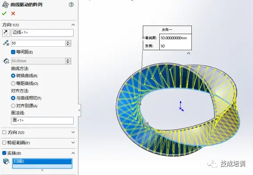Viewport: 253px width, 175px height.
Task: Increase the 50.00mm spacing with up arrow
Action: point(68,60)
